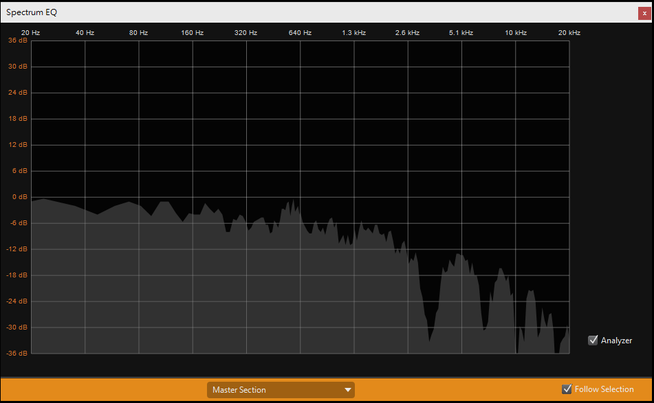Click the 160 Hz frequency label

pos(193,32)
